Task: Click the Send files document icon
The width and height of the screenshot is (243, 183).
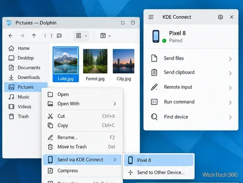Action: coord(154,58)
